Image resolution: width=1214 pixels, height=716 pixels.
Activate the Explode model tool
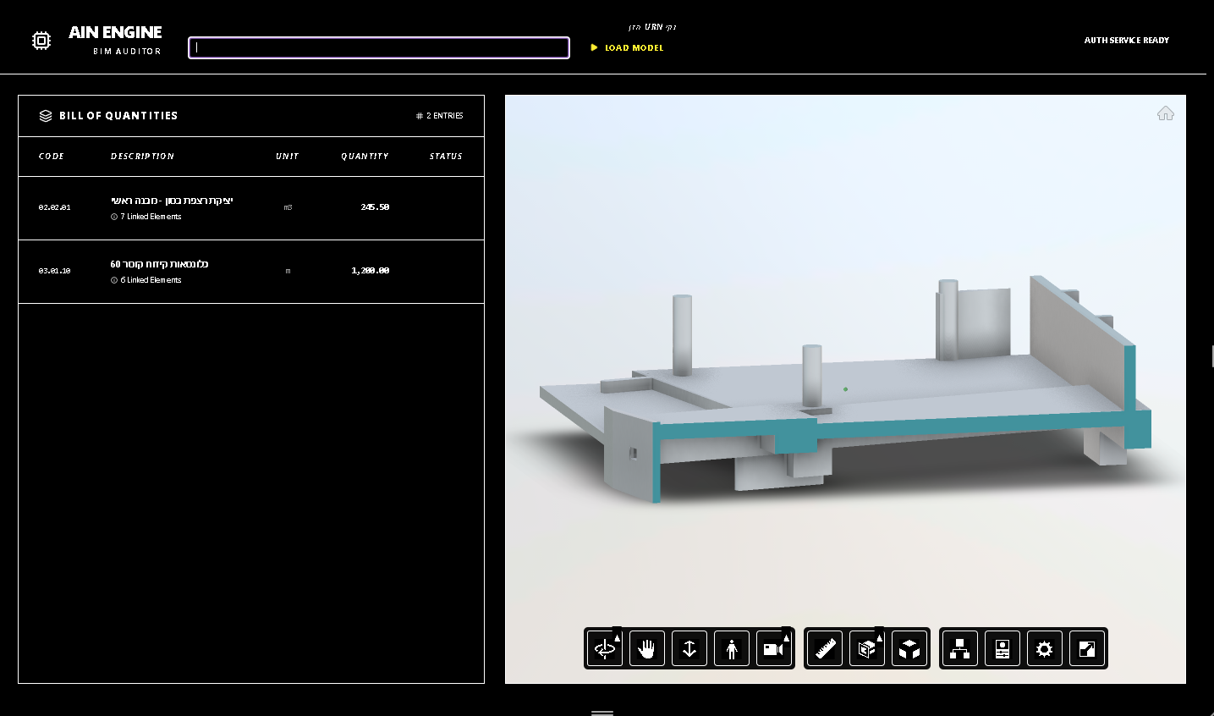tap(909, 648)
